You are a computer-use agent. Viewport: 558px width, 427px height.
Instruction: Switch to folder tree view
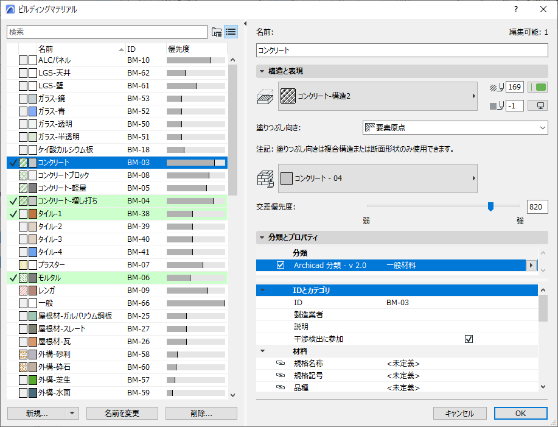pos(217,32)
